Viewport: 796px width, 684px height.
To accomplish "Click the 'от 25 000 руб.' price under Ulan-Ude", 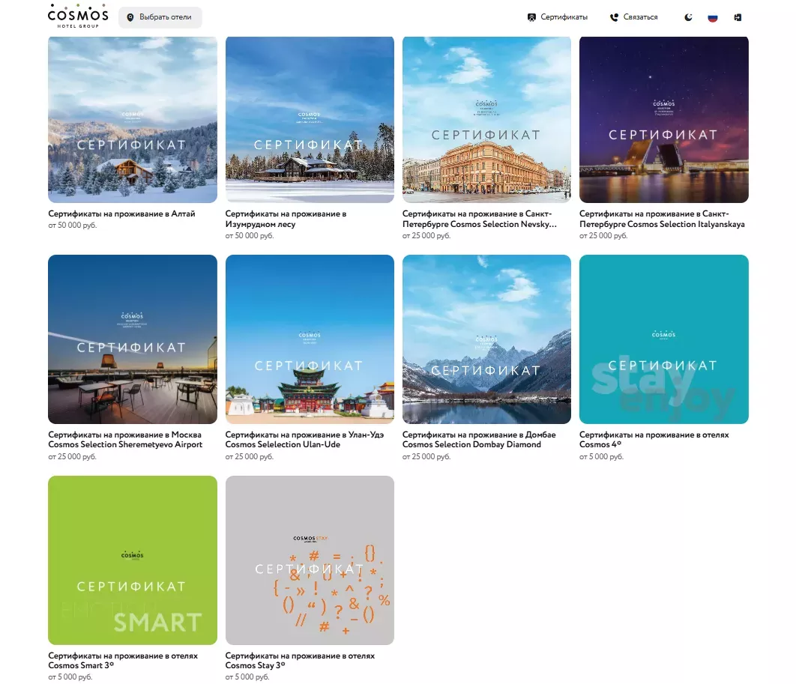I will [x=250, y=457].
